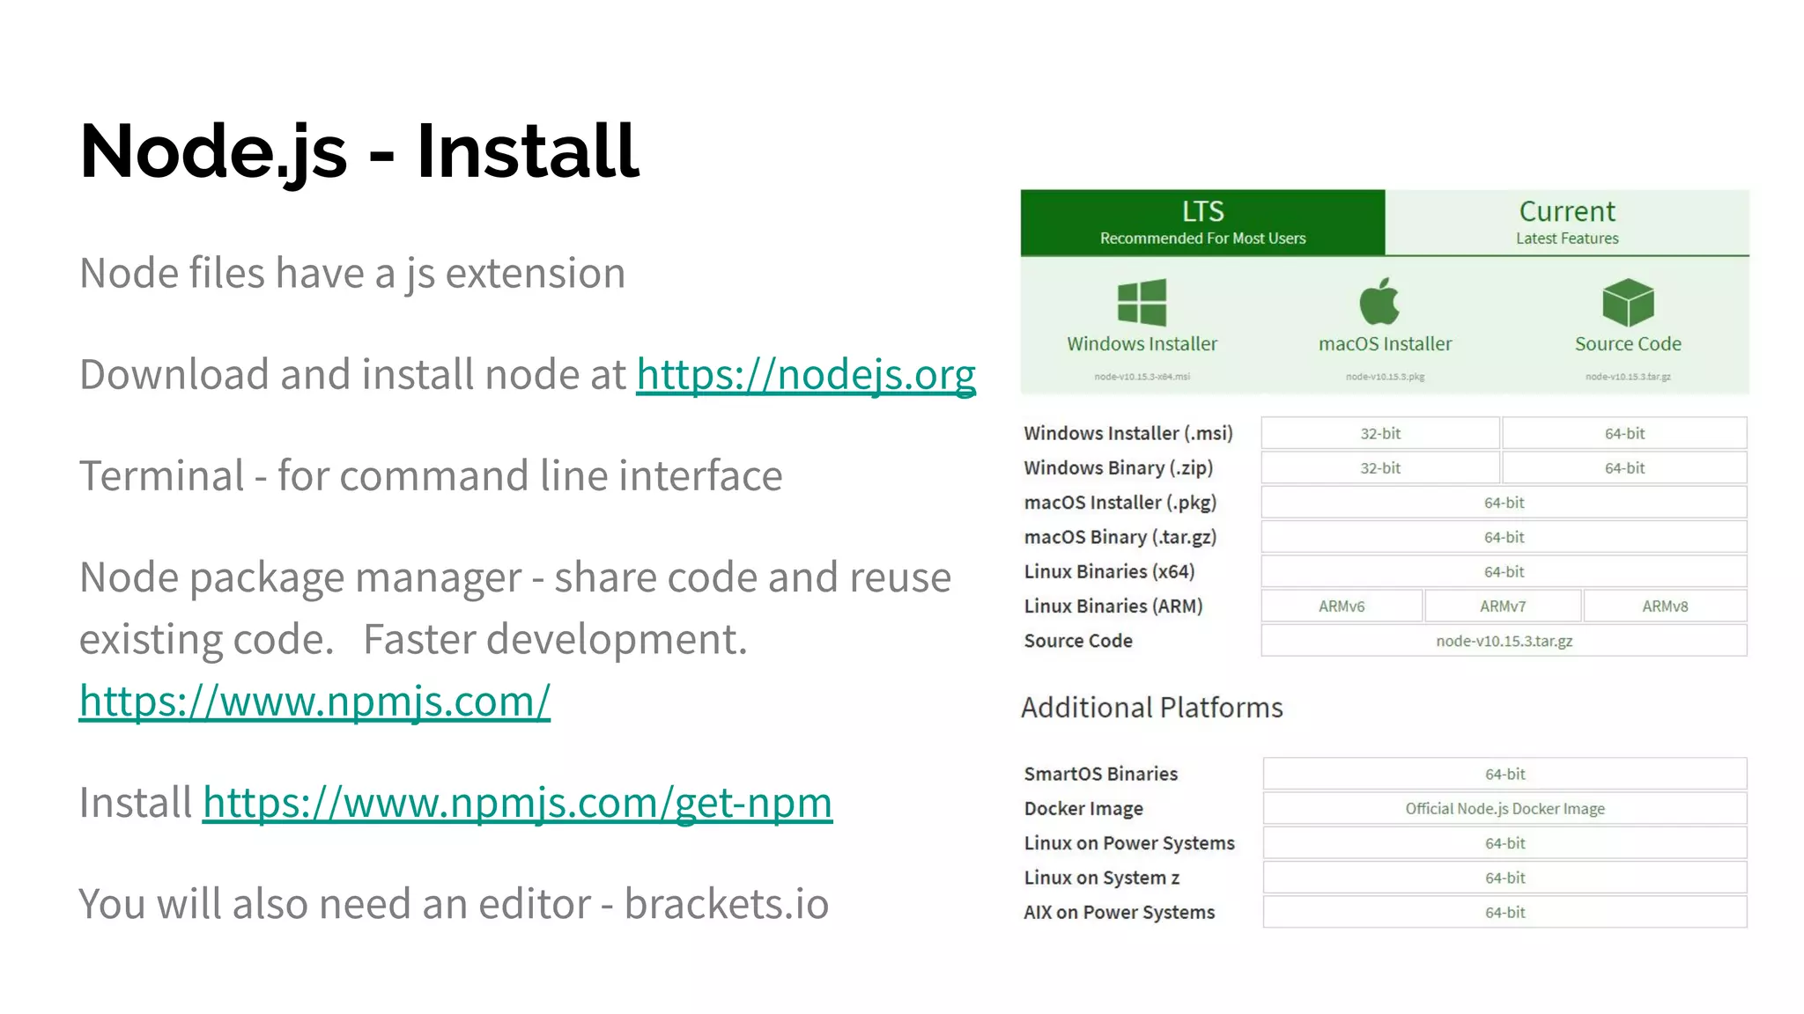Click 'Node files have a js extension' text

pos(352,274)
